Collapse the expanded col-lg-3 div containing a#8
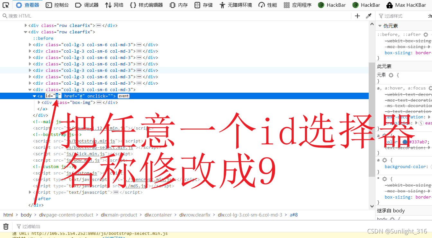This screenshot has width=432, height=238. click(x=30, y=89)
